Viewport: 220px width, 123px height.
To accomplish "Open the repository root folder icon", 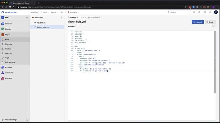I will (x=82, y=17).
